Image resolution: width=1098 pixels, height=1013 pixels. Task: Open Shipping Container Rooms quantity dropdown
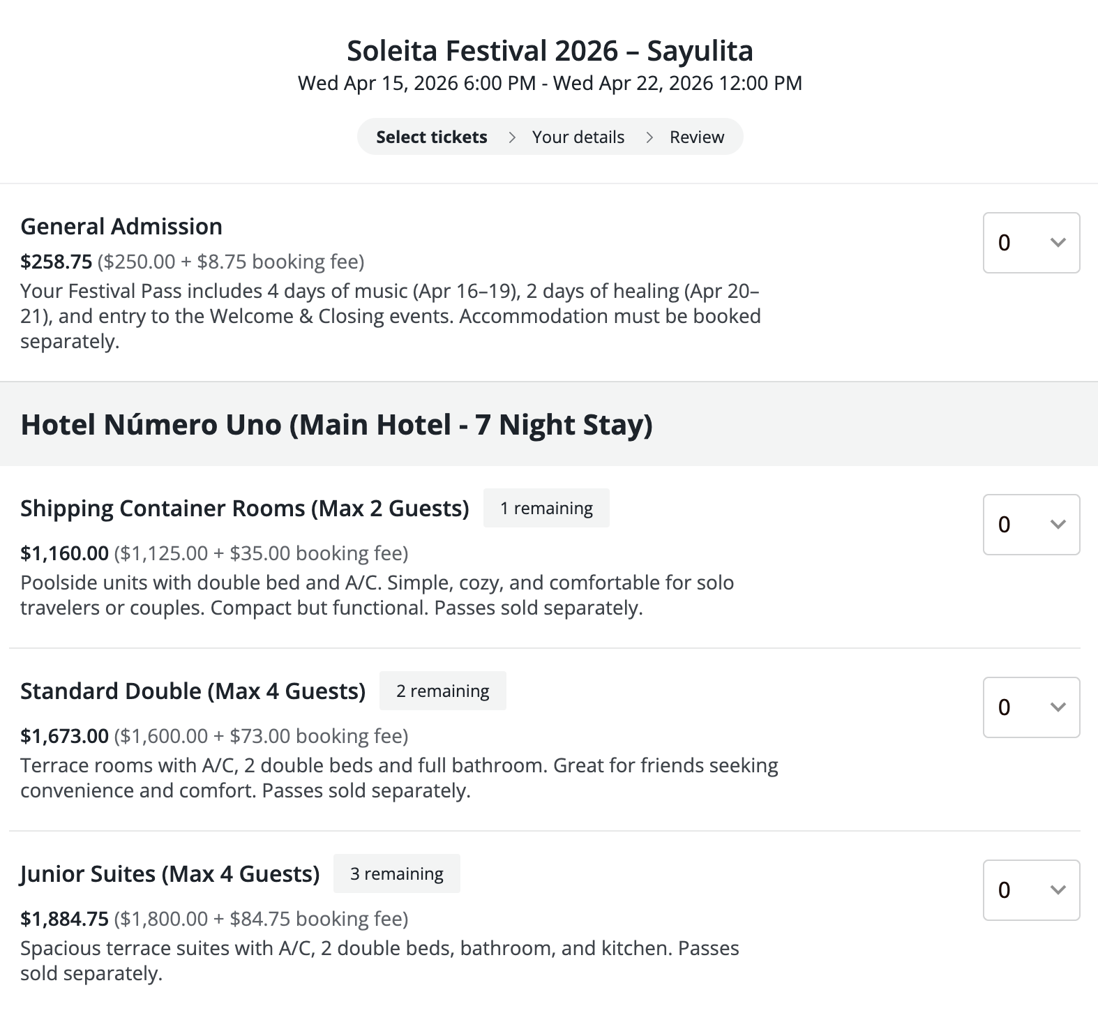[1031, 525]
